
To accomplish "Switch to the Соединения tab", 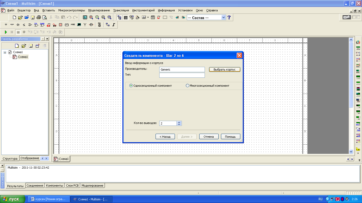I will [x=35, y=186].
